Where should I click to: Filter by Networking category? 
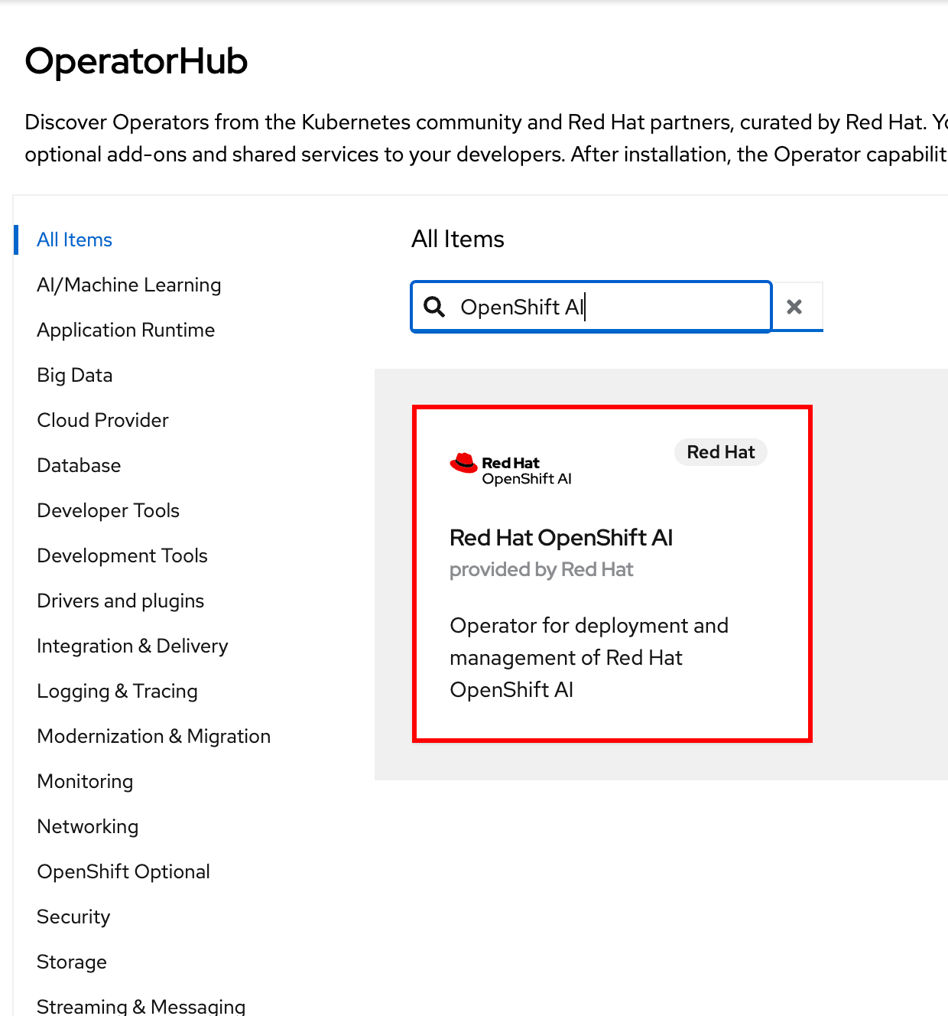[87, 826]
